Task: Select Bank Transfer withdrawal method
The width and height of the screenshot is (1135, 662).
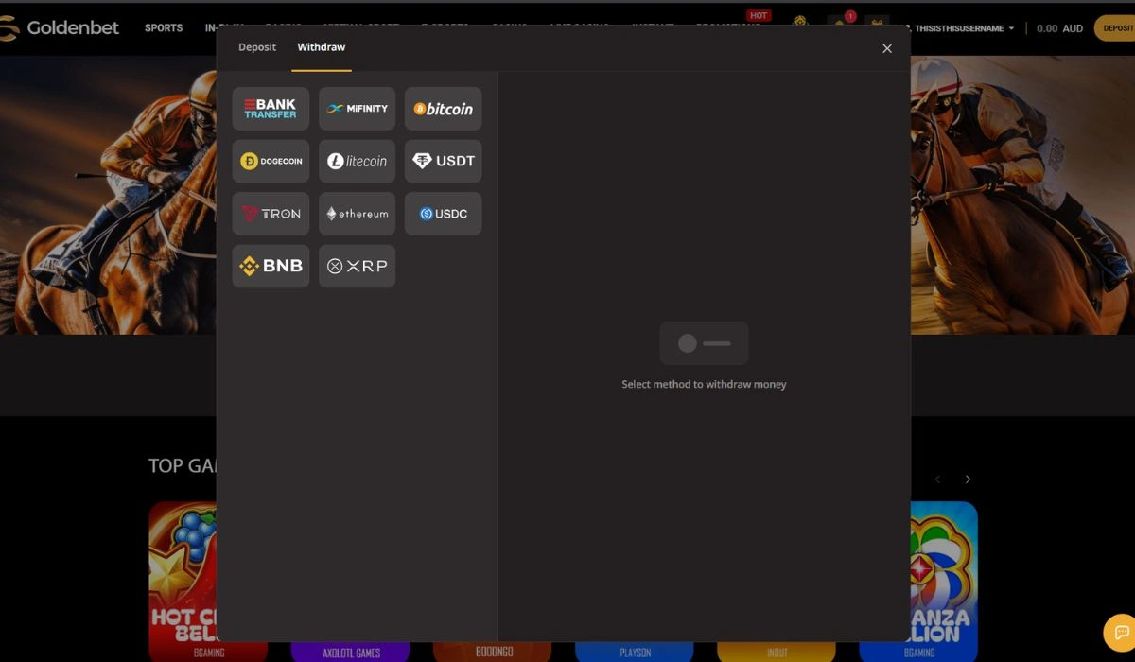Action: click(271, 109)
